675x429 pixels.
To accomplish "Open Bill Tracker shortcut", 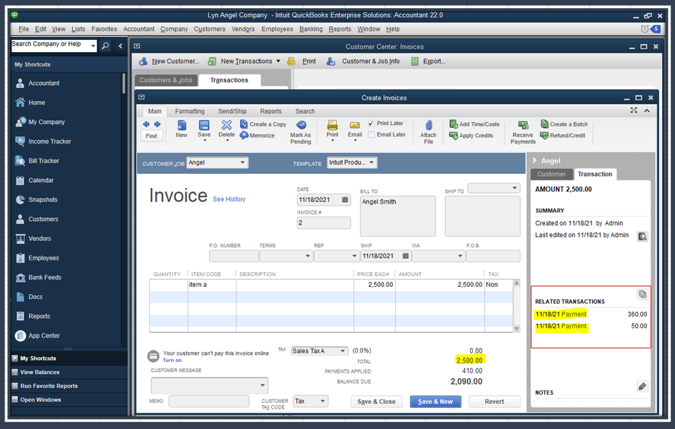I will click(x=43, y=160).
